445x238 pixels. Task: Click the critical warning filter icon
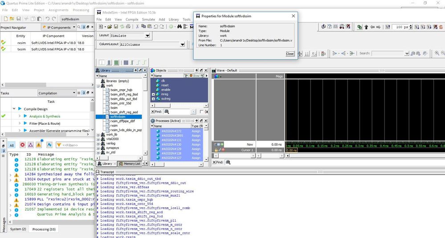coord(30,145)
